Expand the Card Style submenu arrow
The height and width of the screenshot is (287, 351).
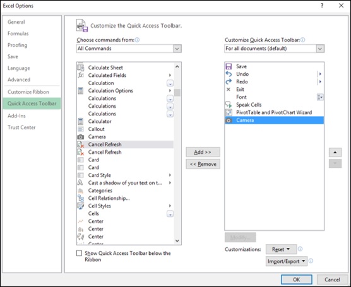point(170,175)
